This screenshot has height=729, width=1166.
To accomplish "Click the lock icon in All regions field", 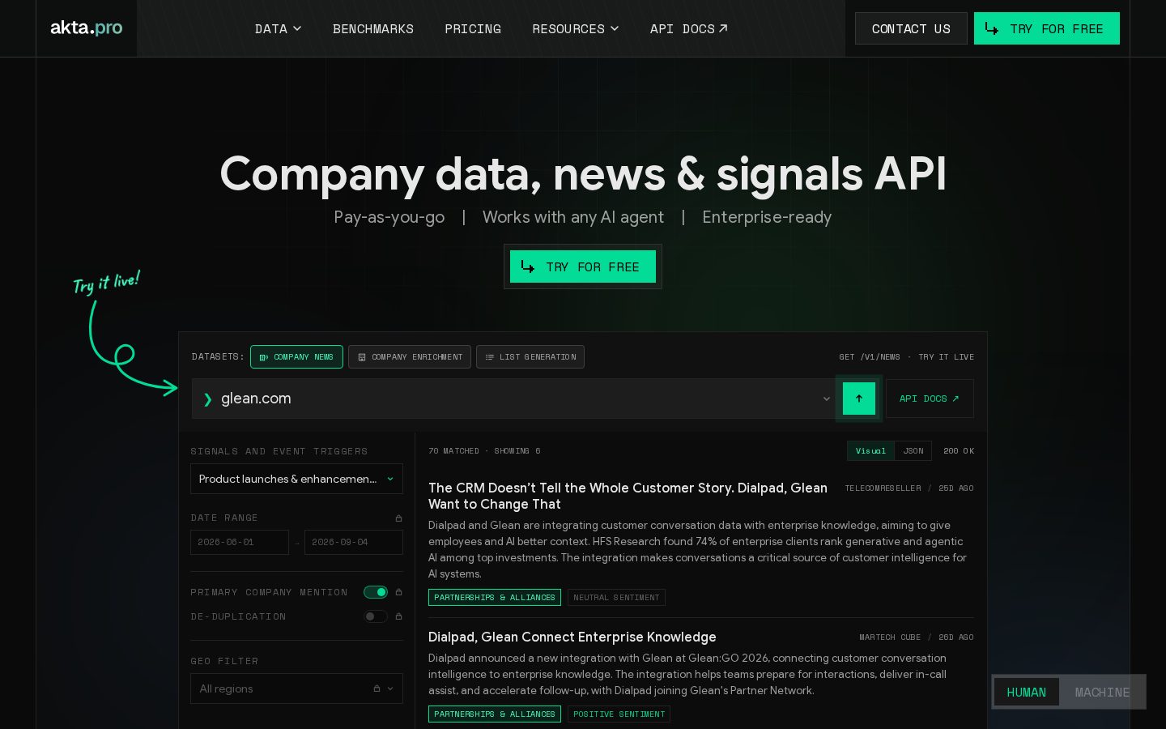I will click(x=377, y=688).
